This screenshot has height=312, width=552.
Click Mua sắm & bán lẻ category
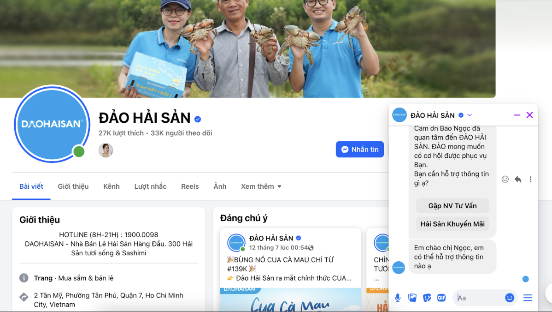(x=86, y=278)
